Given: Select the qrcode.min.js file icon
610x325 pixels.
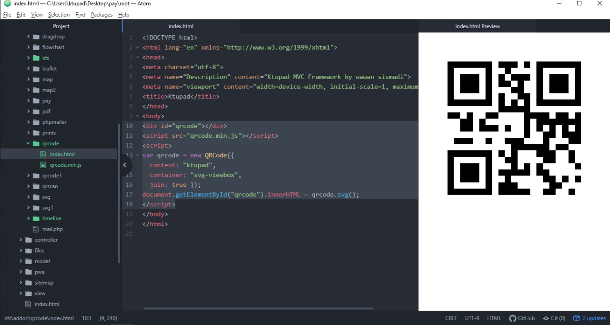Looking at the screenshot, I should pos(43,165).
